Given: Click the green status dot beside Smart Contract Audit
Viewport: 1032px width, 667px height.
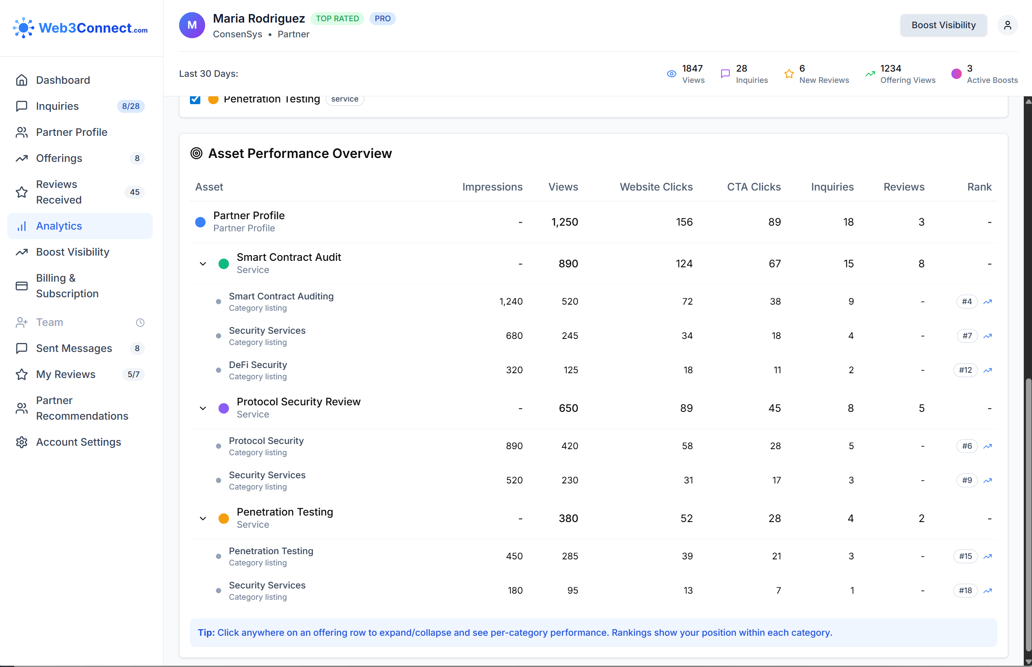Looking at the screenshot, I should [224, 263].
